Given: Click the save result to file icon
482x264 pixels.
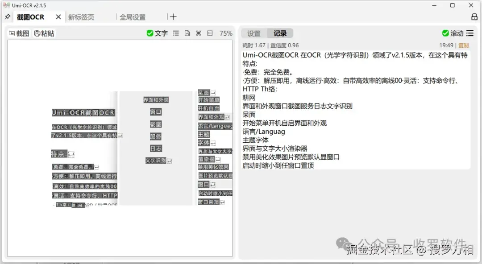Looking at the screenshot, I should [x=187, y=33].
